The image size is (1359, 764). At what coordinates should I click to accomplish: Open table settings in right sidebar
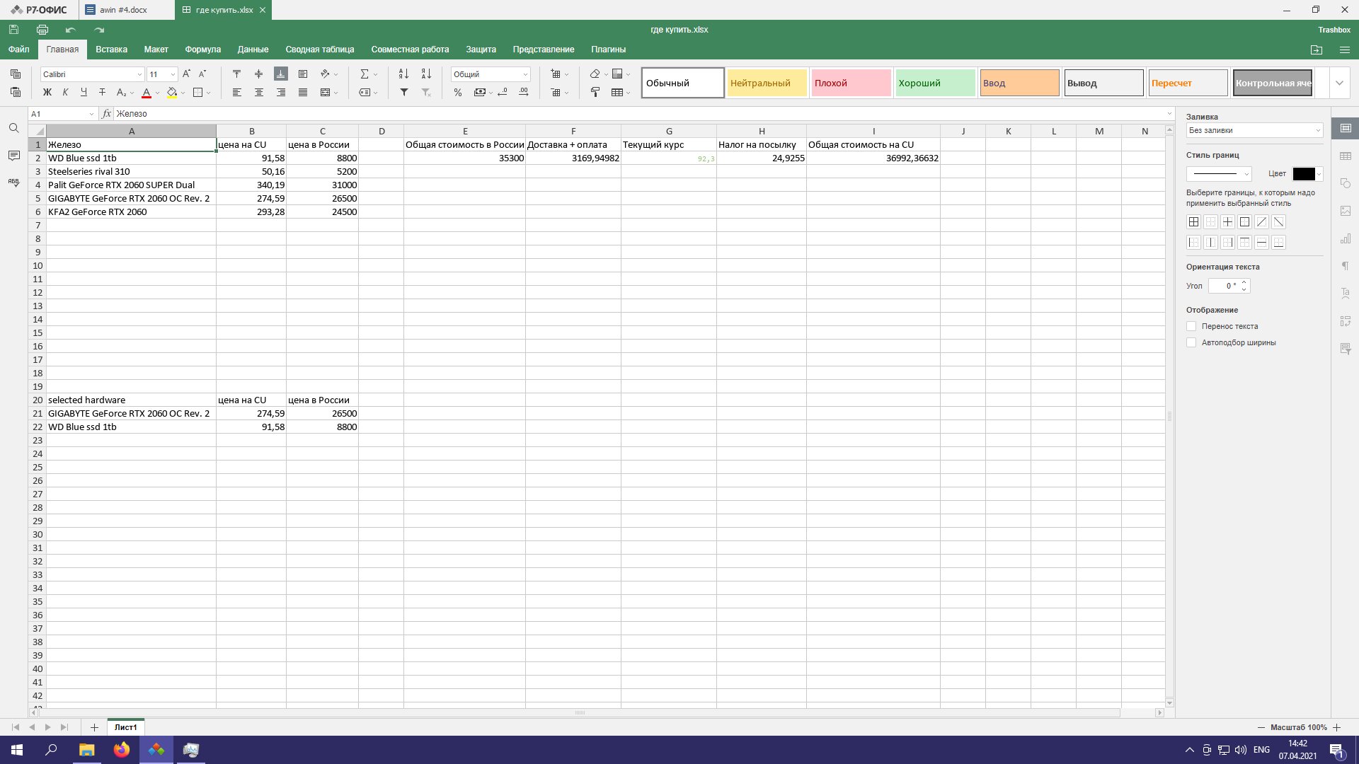click(1346, 156)
